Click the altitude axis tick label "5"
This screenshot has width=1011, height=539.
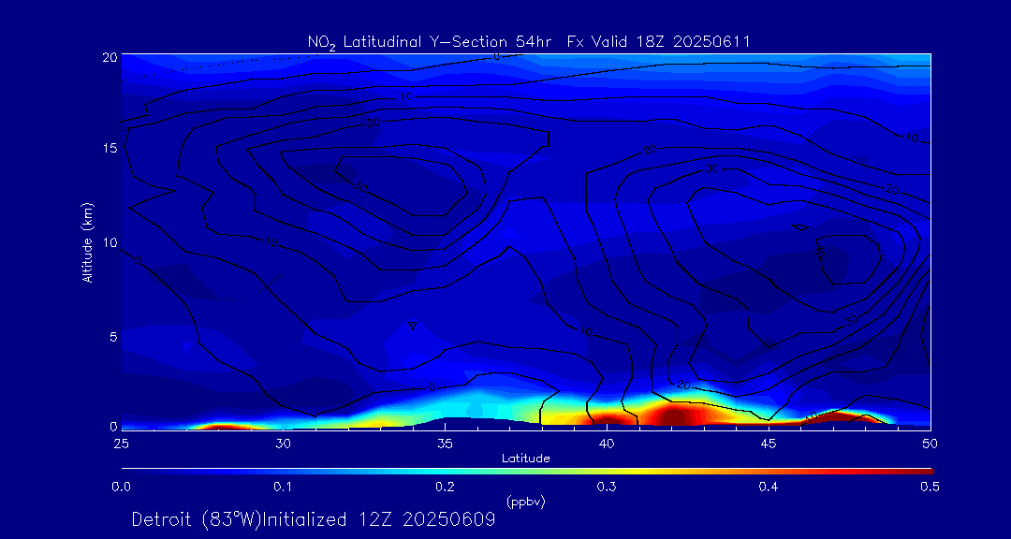point(113,336)
